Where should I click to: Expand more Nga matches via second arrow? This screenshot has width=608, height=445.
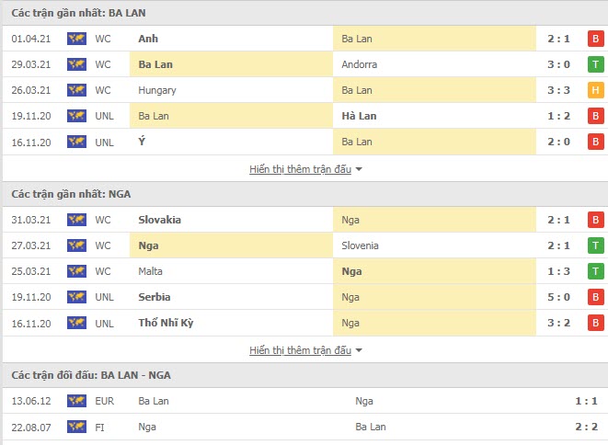pos(359,350)
